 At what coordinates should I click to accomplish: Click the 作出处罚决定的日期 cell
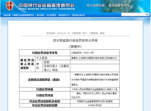pos(45,105)
